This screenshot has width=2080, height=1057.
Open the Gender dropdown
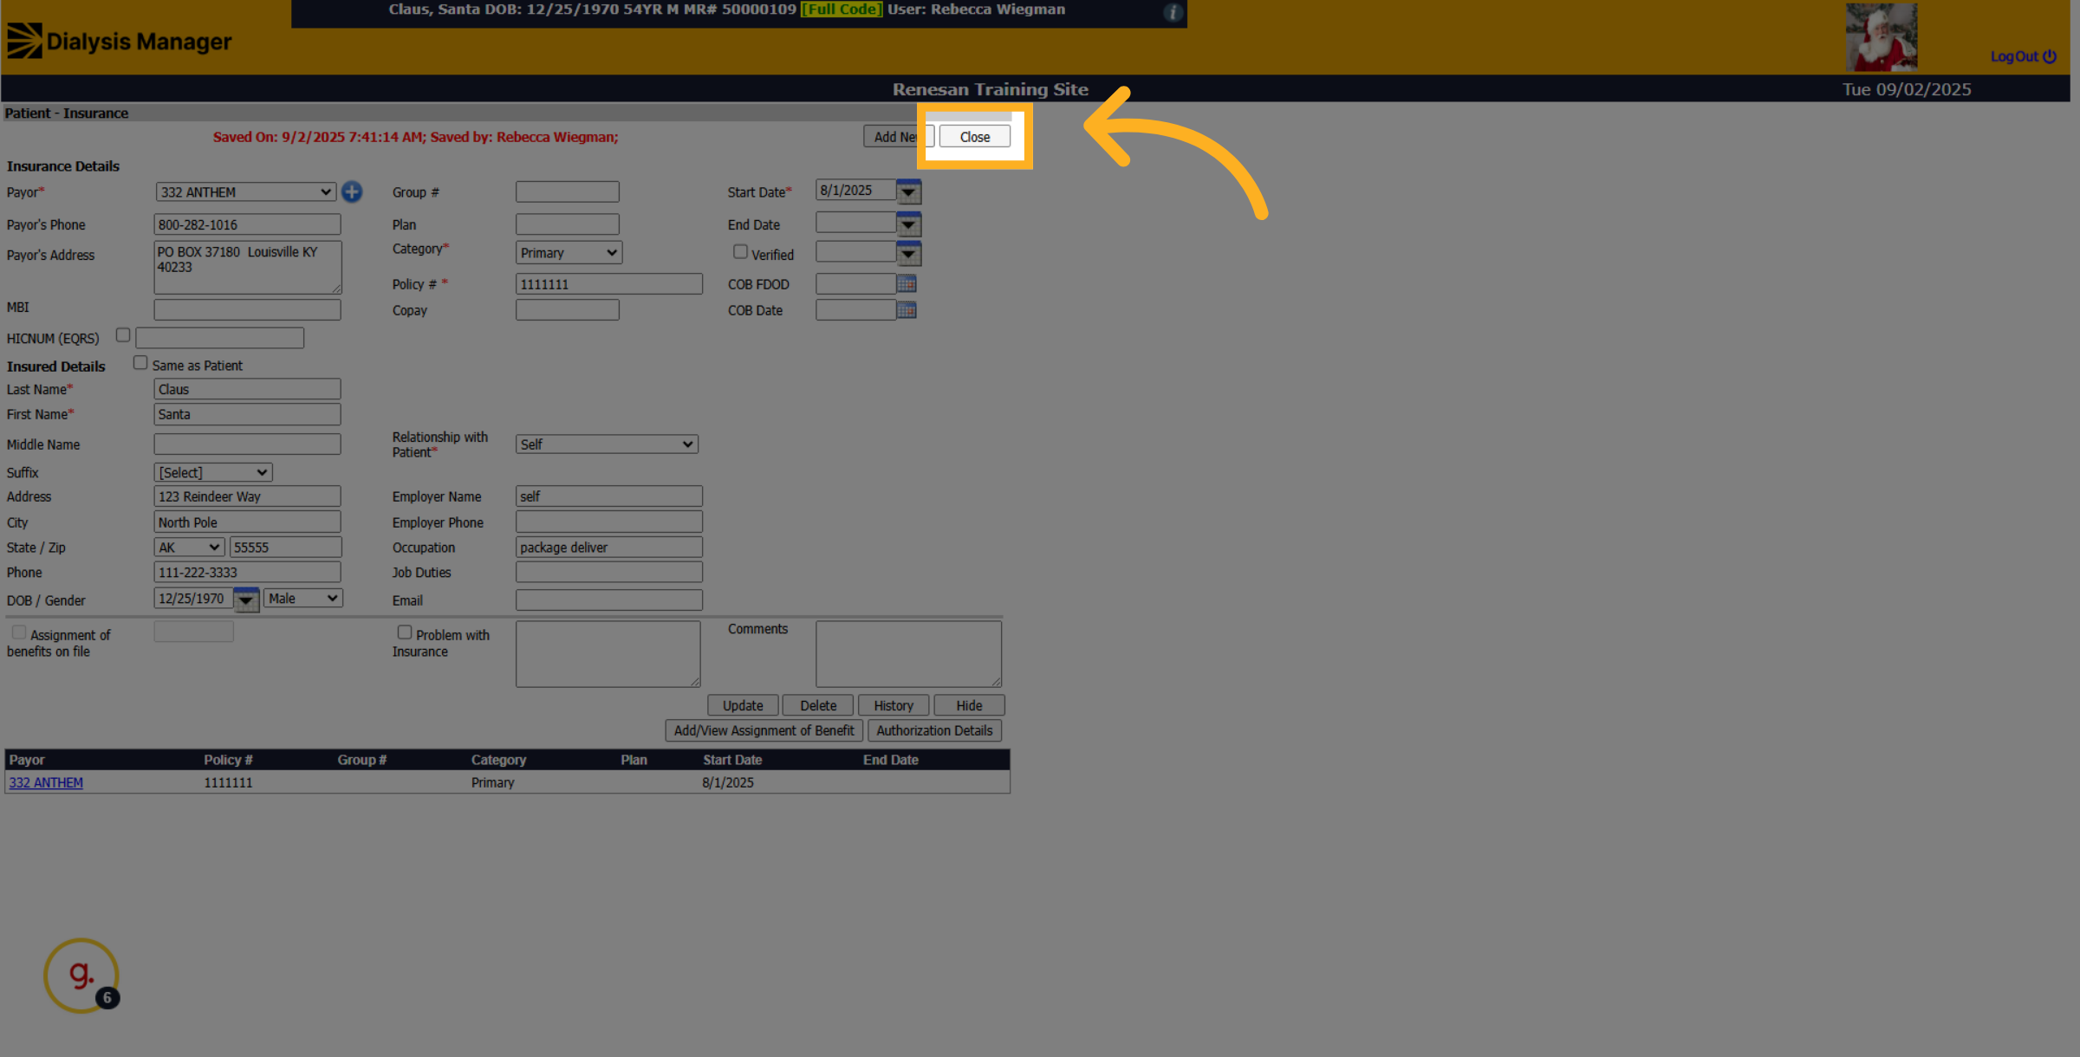(x=303, y=598)
